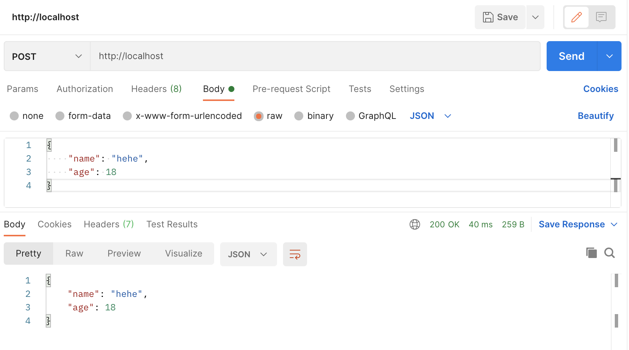This screenshot has width=629, height=350.
Task: Copy response with the copy icon
Action: 592,253
